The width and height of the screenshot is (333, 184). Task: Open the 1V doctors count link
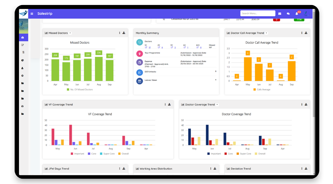(150, 48)
